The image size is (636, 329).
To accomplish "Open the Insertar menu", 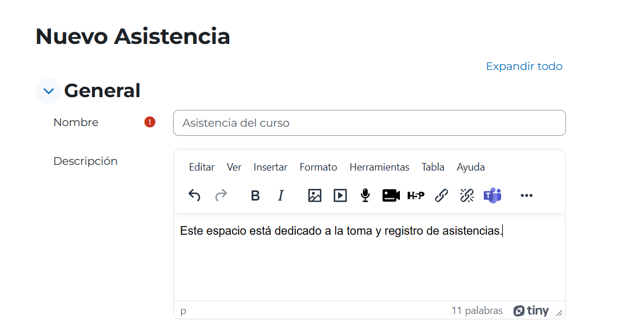I will 270,167.
